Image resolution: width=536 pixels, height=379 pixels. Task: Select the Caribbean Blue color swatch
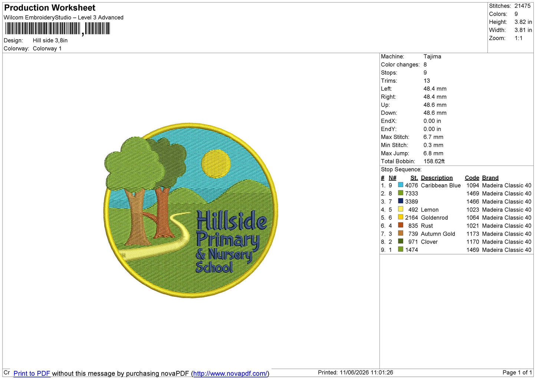[401, 185]
